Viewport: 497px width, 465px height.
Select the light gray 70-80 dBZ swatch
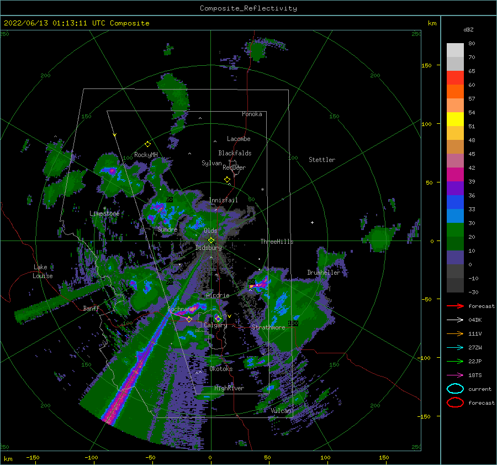point(455,50)
